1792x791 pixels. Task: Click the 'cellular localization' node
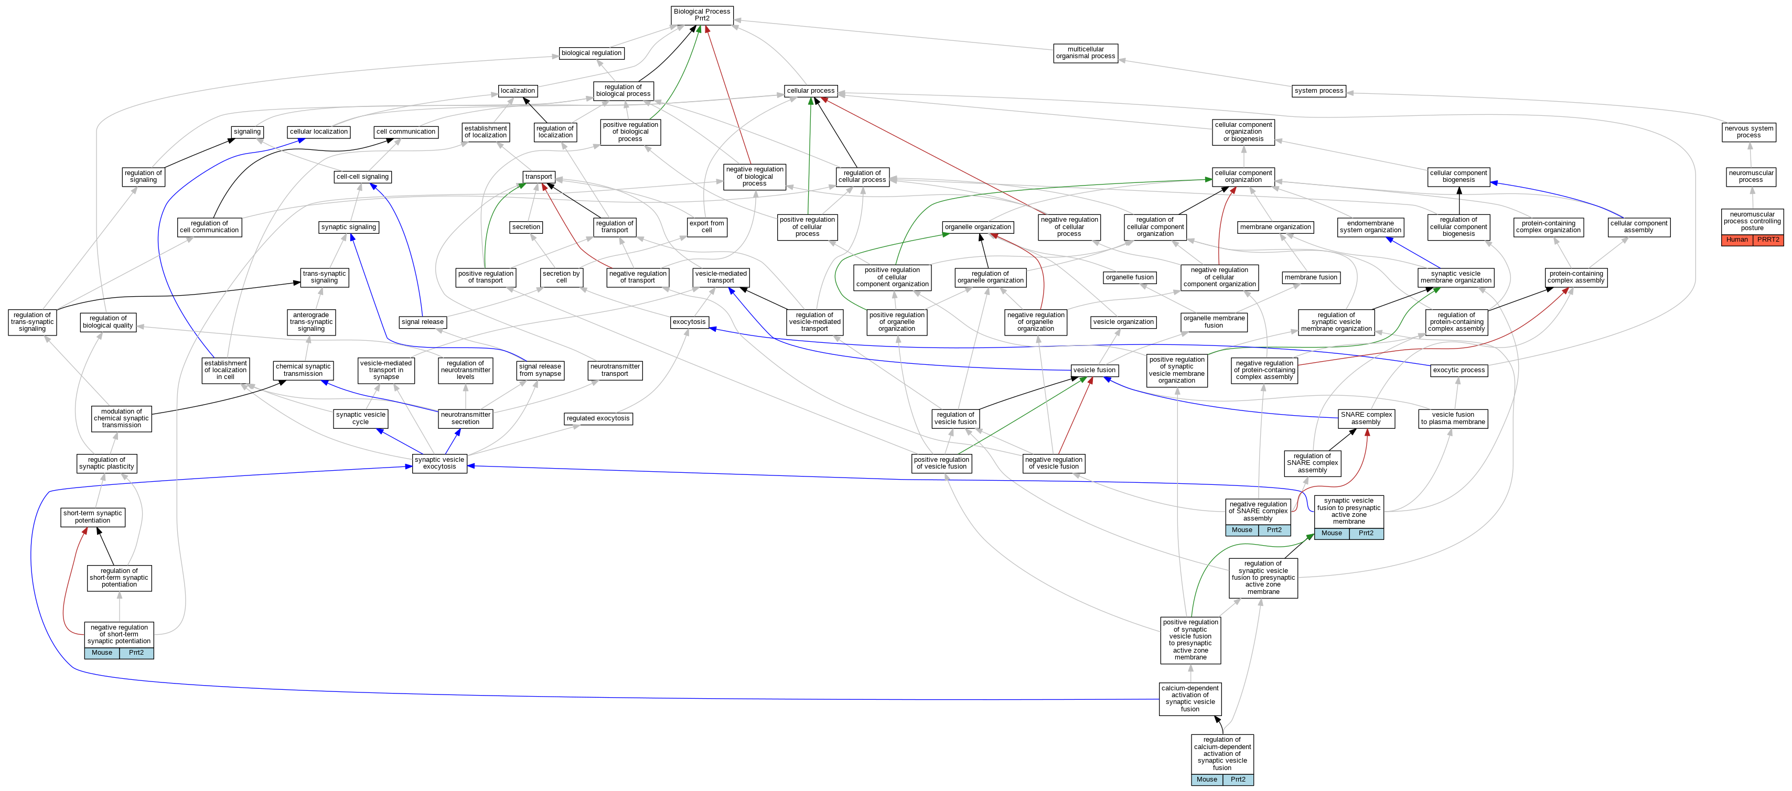(319, 132)
